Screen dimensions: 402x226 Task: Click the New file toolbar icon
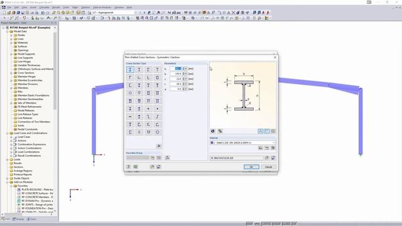click(4, 13)
